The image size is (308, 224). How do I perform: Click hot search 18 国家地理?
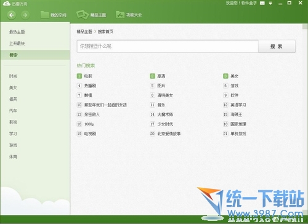pyautogui.click(x=235, y=124)
